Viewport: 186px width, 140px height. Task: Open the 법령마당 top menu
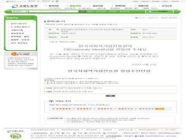pyautogui.click(x=143, y=6)
